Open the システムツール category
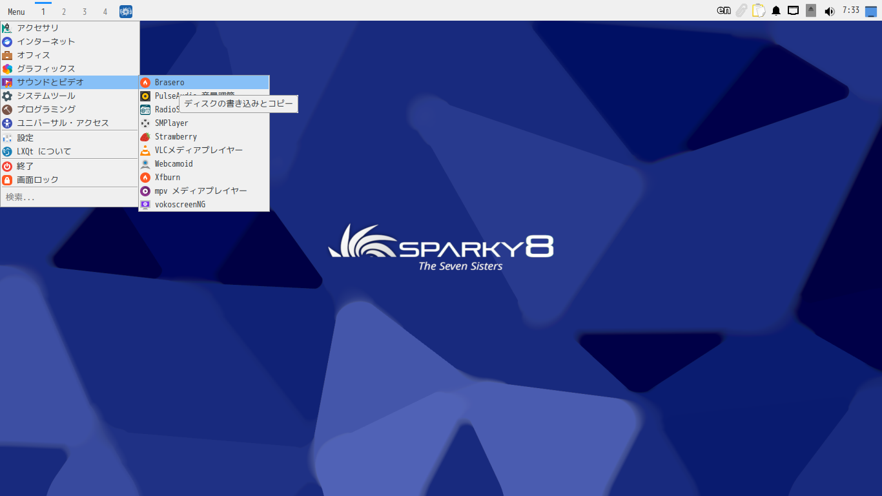Image resolution: width=882 pixels, height=496 pixels. pyautogui.click(x=70, y=96)
